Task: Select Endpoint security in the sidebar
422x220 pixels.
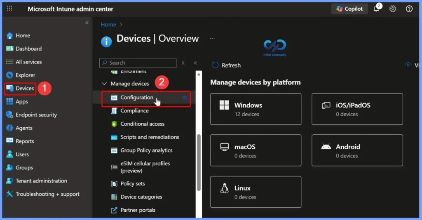Action: pos(36,115)
